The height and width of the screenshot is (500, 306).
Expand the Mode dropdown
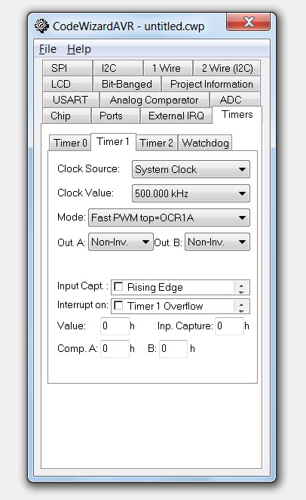(169, 218)
